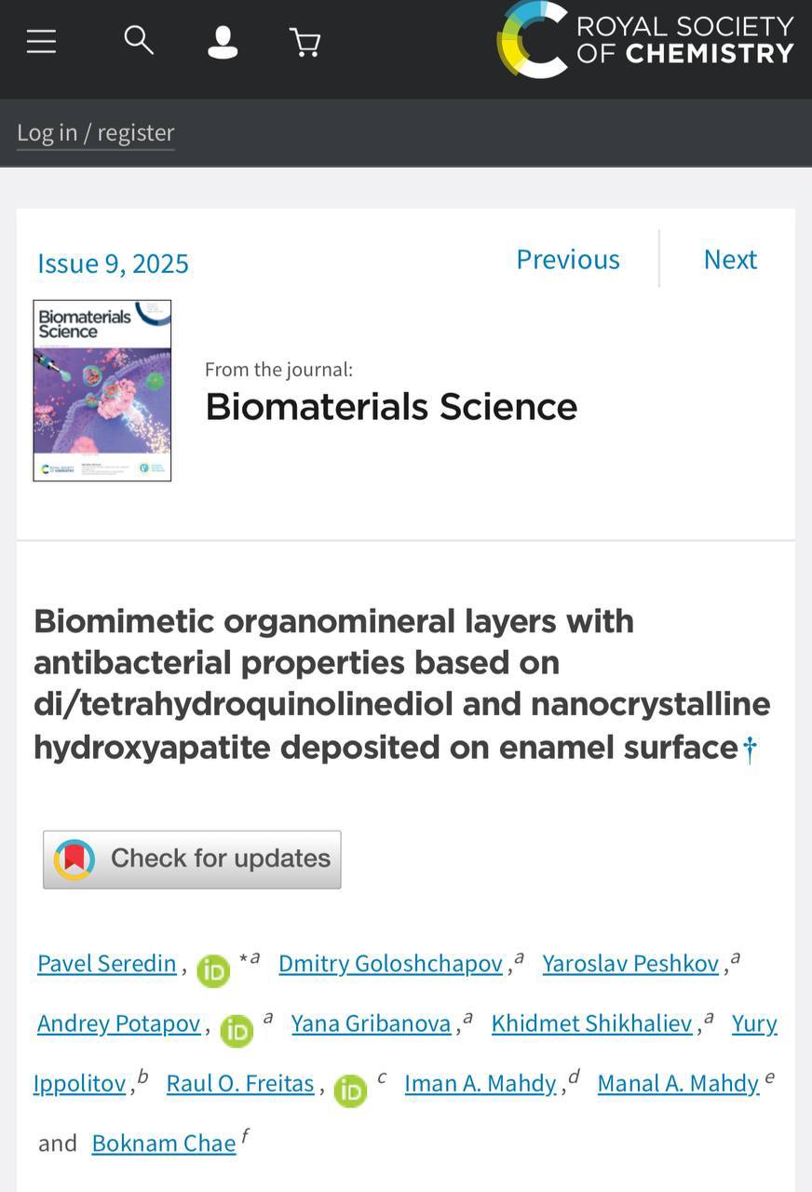The height and width of the screenshot is (1192, 812).
Task: Click the Biomaterials Science cover thumbnail
Action: pyautogui.click(x=102, y=390)
